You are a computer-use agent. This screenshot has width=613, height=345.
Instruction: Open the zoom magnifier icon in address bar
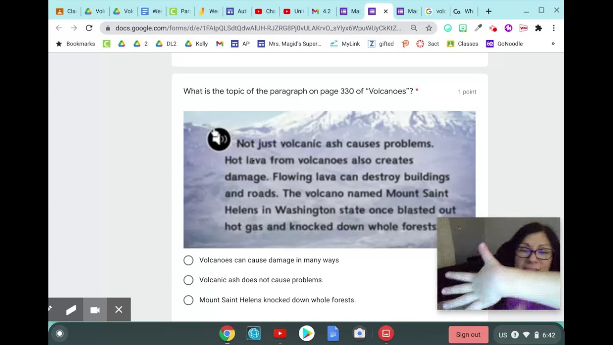coord(414,28)
